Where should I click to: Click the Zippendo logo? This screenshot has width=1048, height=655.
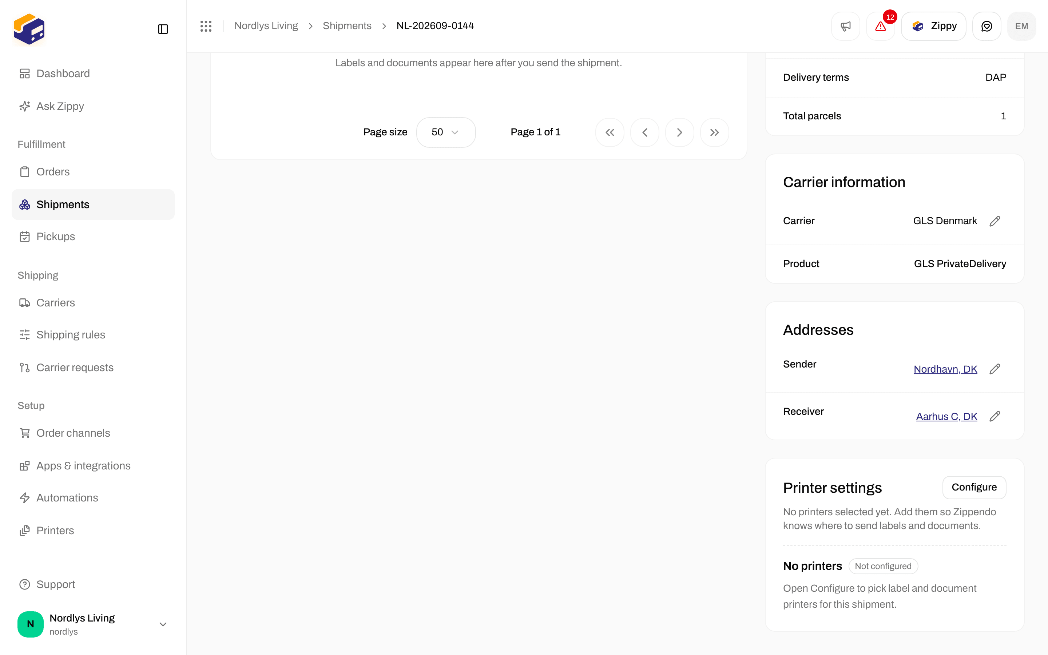[x=29, y=29]
